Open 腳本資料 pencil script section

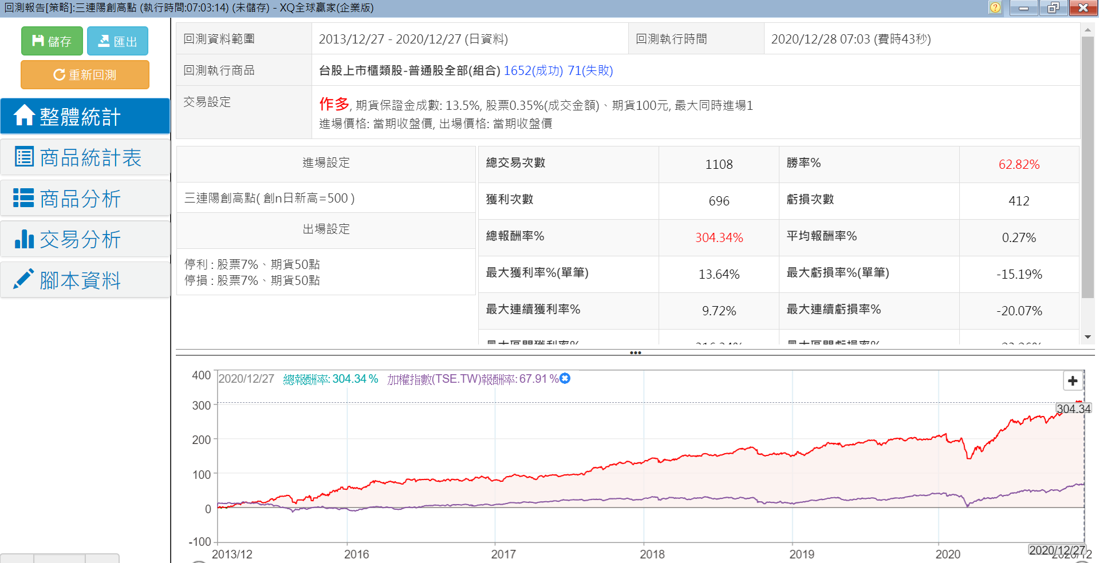(85, 280)
